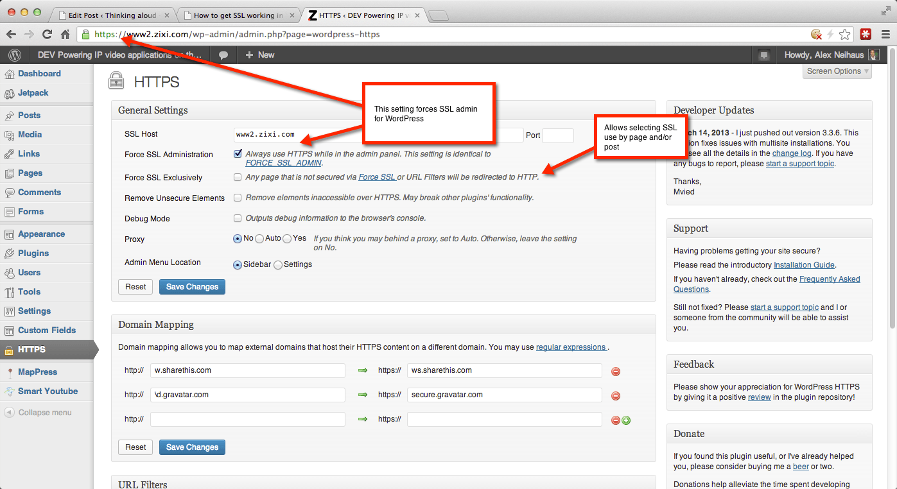Open the Links chain icon
897x489 pixels.
pyautogui.click(x=9, y=154)
